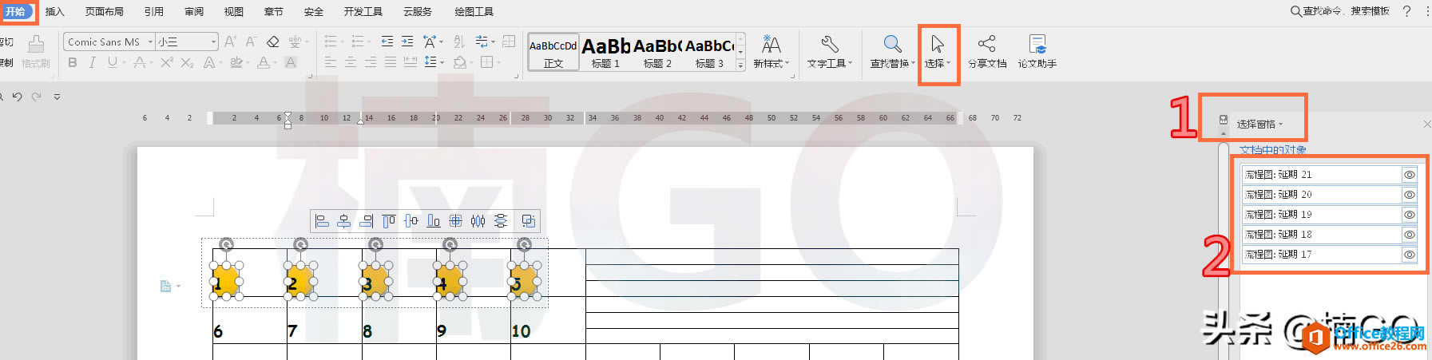The width and height of the screenshot is (1432, 360).
Task: Expand the 新样式 dropdown
Action: (x=787, y=63)
